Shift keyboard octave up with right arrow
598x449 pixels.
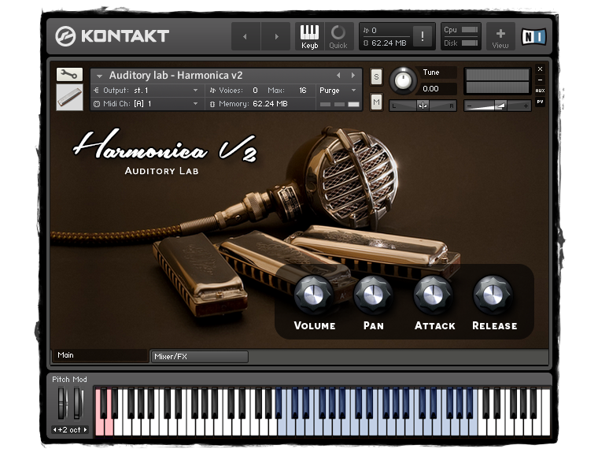tap(85, 430)
